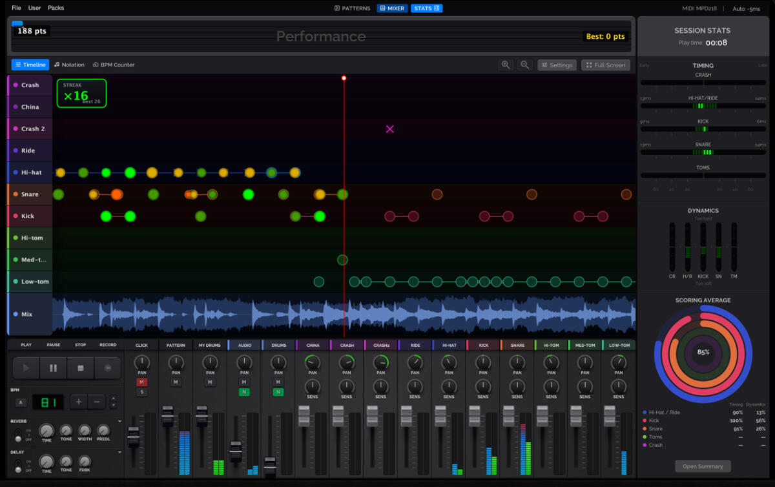
Task: Mute the AUDIO channel
Action: click(x=244, y=382)
